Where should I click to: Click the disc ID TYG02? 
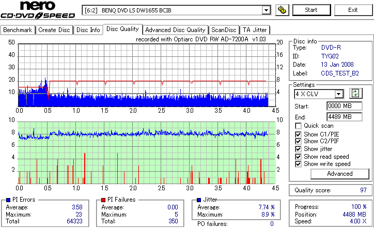pos(330,56)
